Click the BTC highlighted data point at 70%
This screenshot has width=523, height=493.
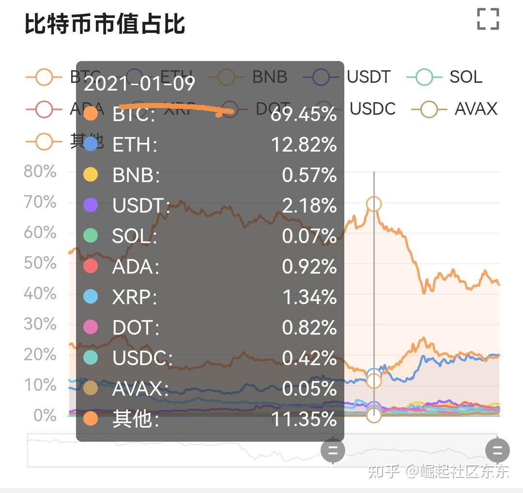pyautogui.click(x=373, y=204)
